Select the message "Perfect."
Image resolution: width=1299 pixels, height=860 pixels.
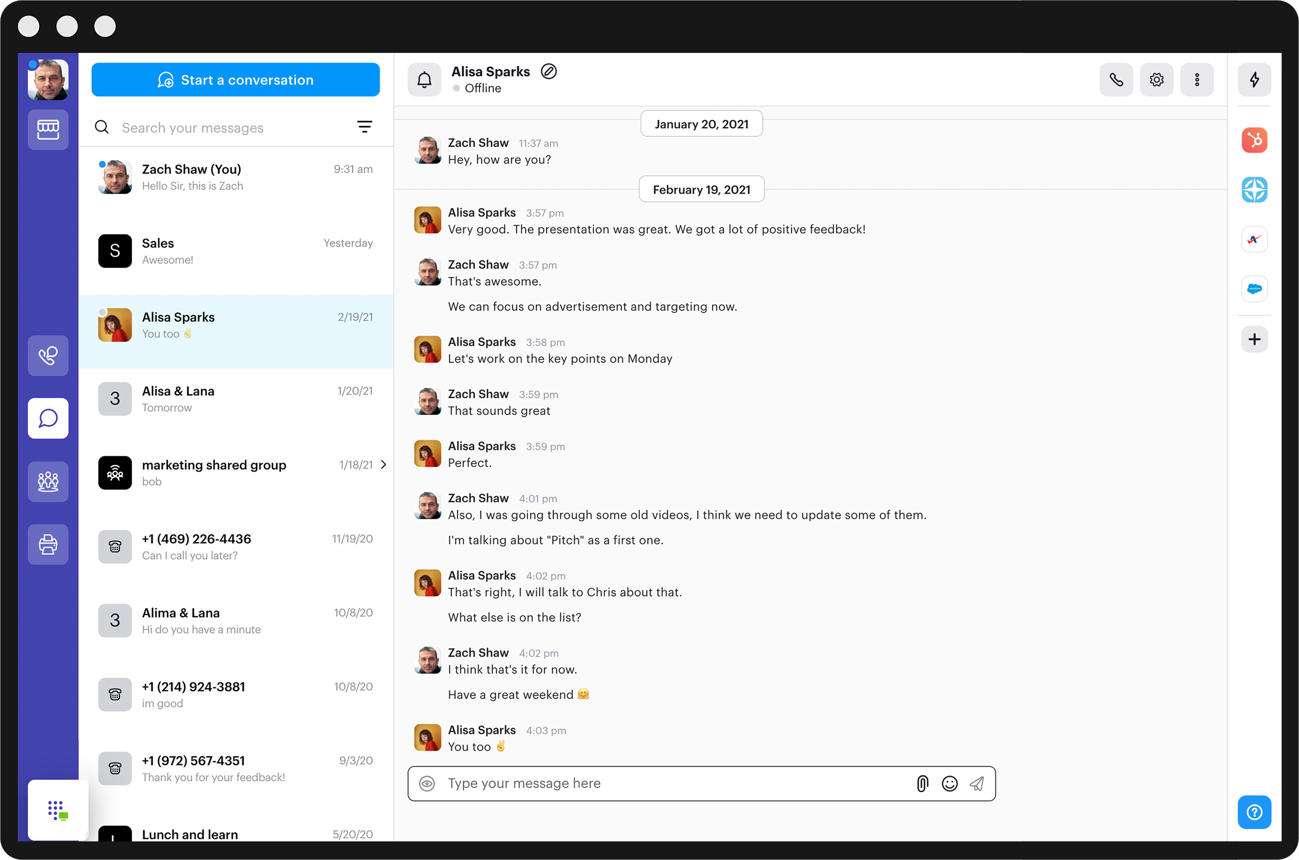point(470,463)
